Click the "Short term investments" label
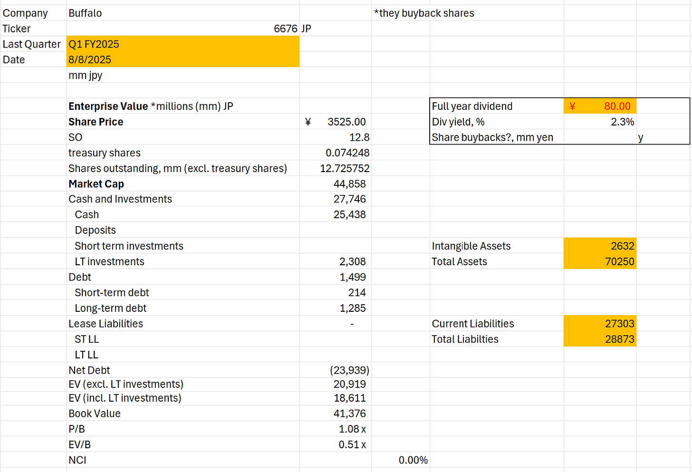This screenshot has height=472, width=692. (x=129, y=246)
